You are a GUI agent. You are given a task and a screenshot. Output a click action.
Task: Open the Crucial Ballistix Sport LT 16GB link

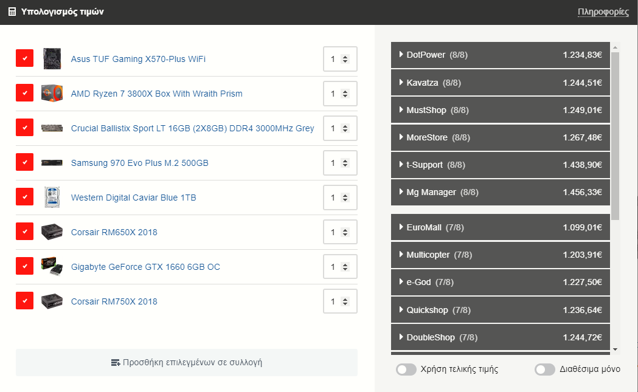click(x=192, y=128)
